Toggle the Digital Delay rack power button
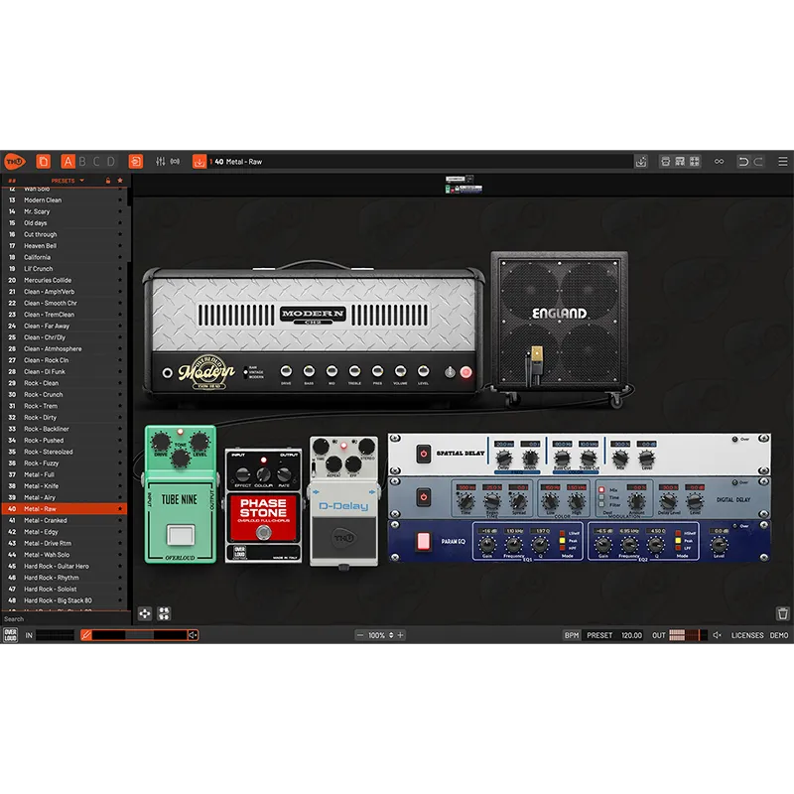 tap(424, 497)
